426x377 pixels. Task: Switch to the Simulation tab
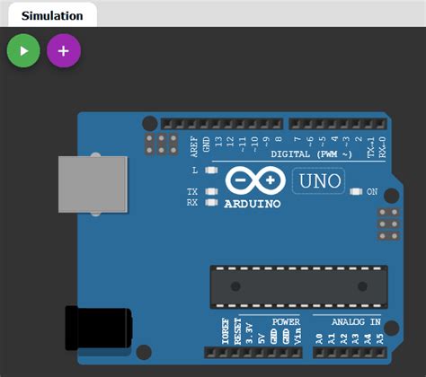coord(52,15)
